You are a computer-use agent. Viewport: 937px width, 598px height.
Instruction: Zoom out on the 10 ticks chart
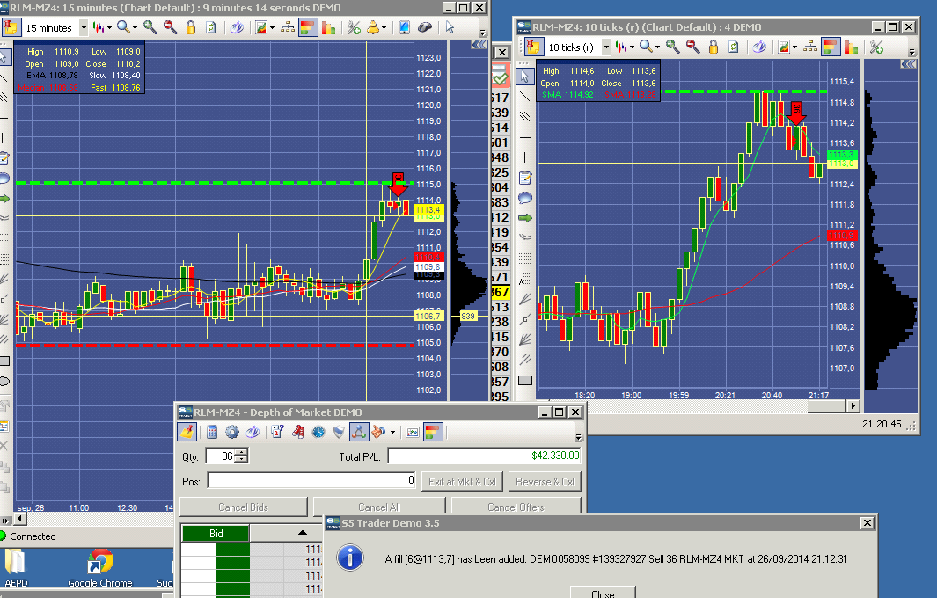692,47
